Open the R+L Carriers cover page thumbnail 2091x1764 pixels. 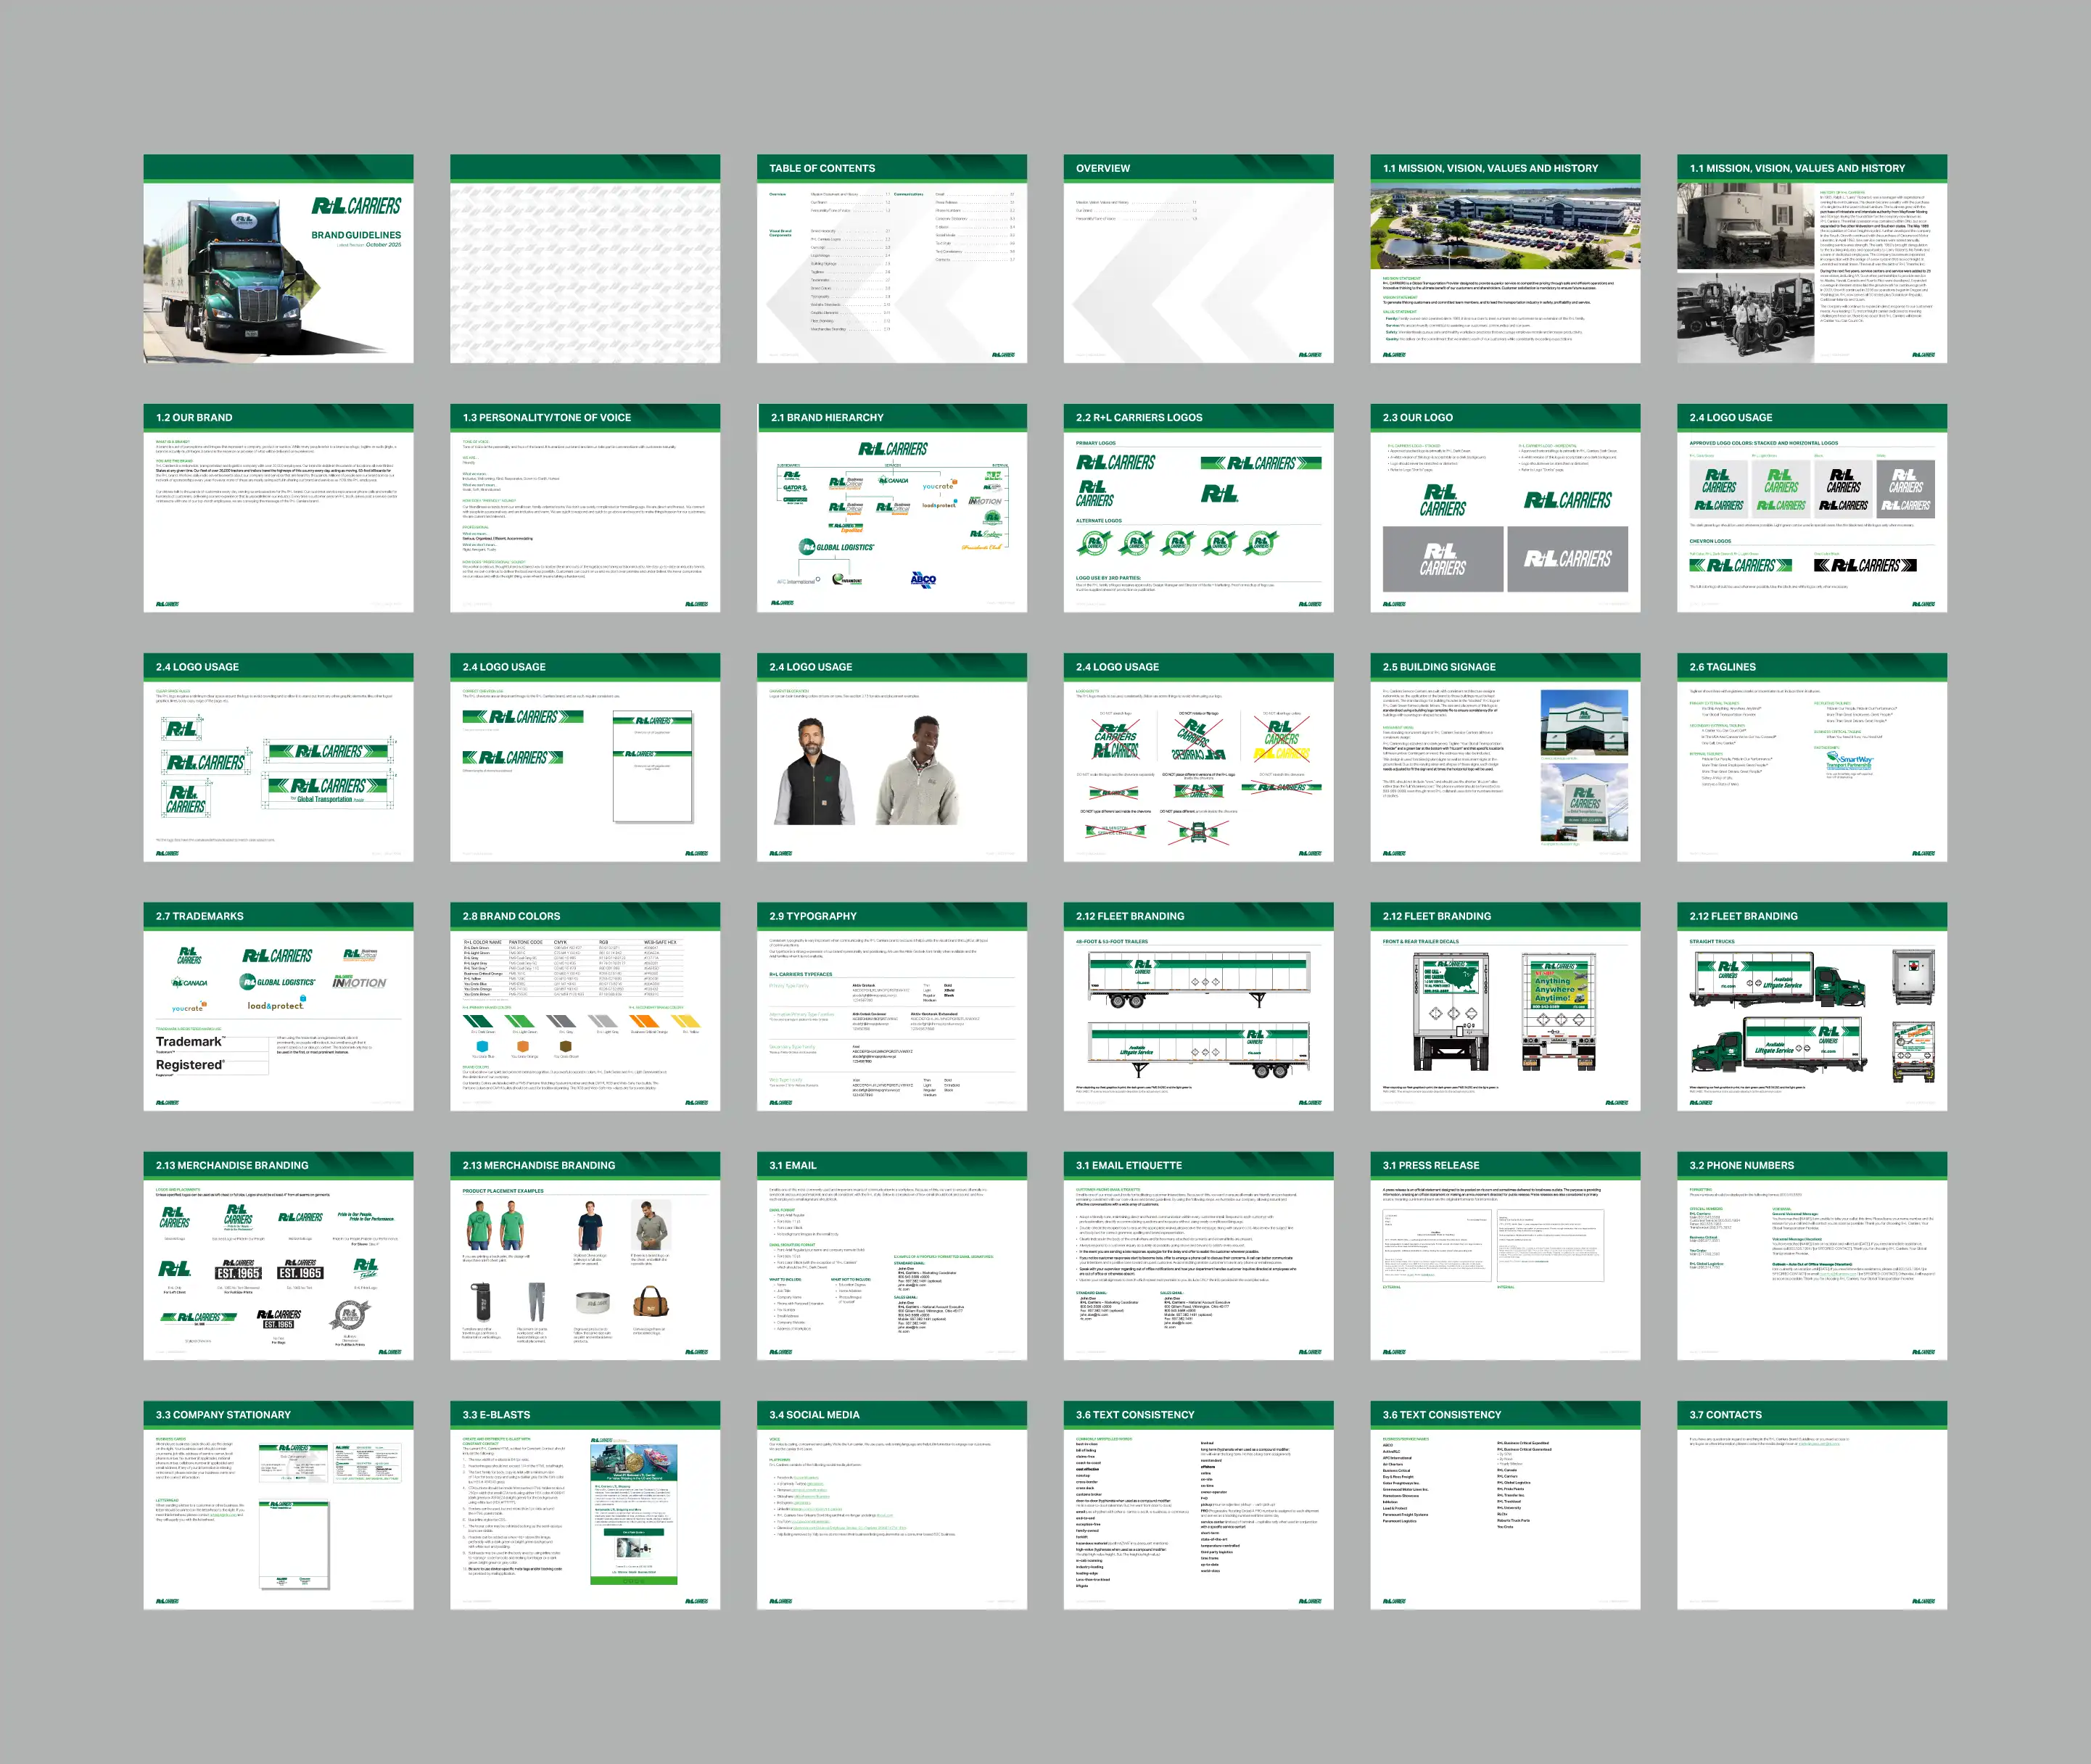278,258
